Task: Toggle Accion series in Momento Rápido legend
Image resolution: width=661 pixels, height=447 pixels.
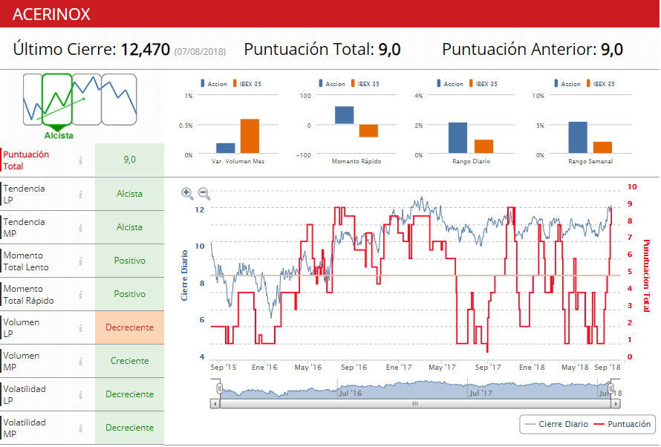Action: pos(332,84)
